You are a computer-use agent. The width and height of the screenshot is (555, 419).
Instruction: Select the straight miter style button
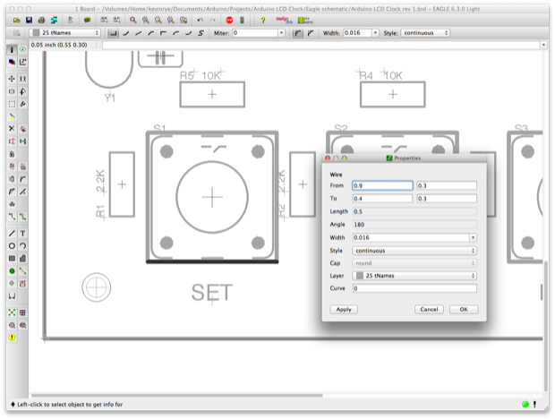pyautogui.click(x=310, y=33)
